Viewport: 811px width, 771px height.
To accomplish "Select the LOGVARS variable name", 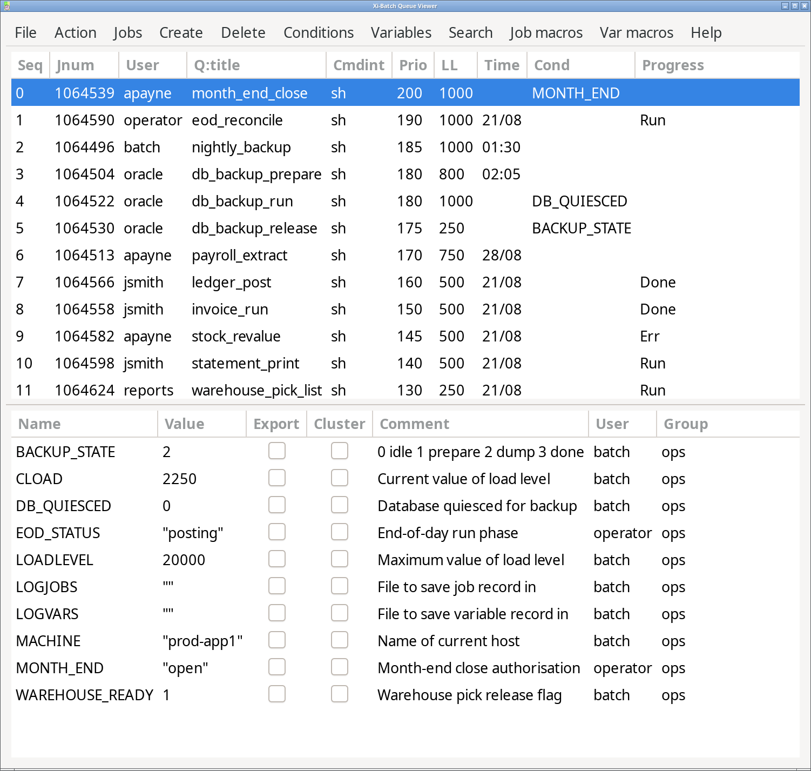I will point(47,614).
